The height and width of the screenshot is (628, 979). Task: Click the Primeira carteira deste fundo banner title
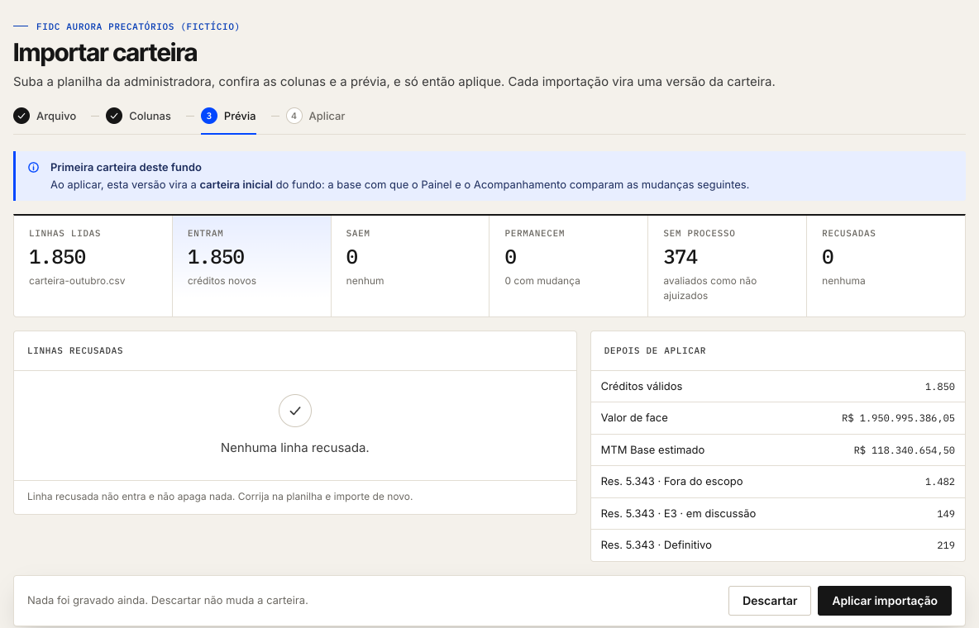[126, 167]
